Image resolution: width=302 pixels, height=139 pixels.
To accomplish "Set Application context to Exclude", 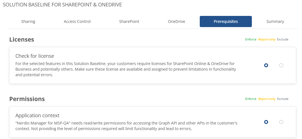I will (281, 122).
